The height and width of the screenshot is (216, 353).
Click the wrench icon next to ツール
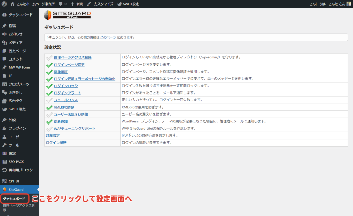point(4,145)
